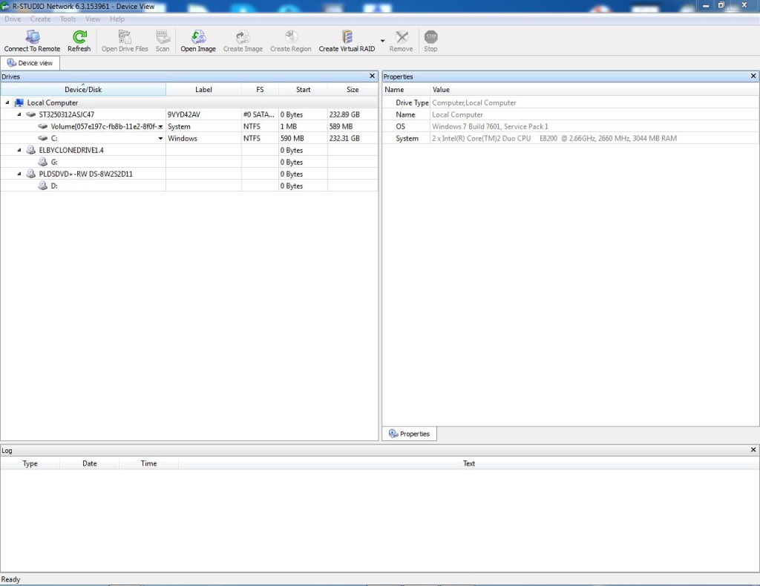Screen dimensions: 760x586
Task: Click the Properties button at panel bottom
Action: point(409,433)
